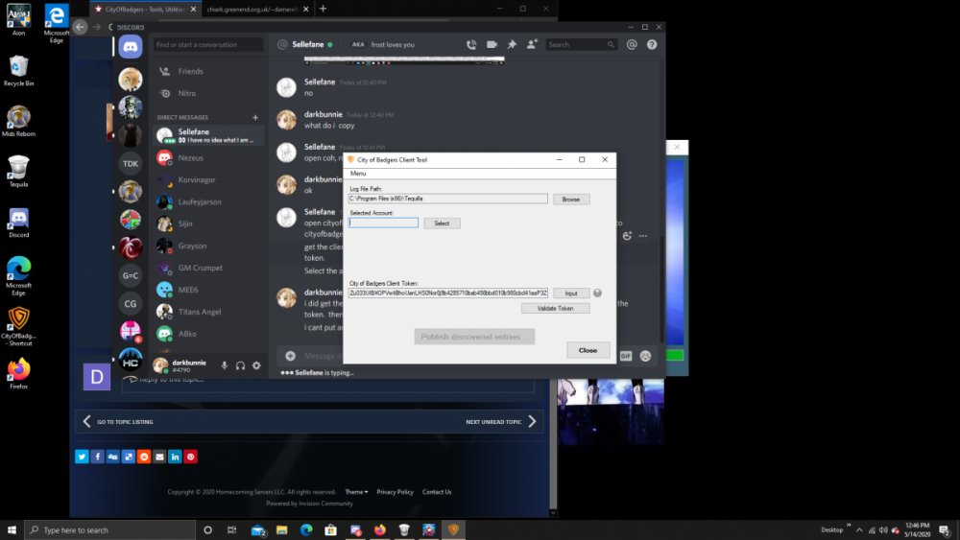Click Close button in Client Tool
The image size is (960, 540).
click(588, 350)
